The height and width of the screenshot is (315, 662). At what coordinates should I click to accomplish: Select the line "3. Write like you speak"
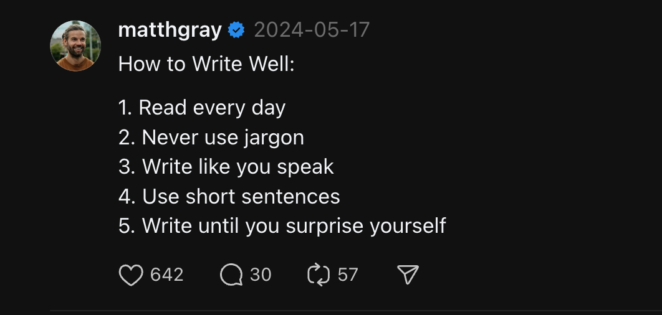pyautogui.click(x=226, y=167)
